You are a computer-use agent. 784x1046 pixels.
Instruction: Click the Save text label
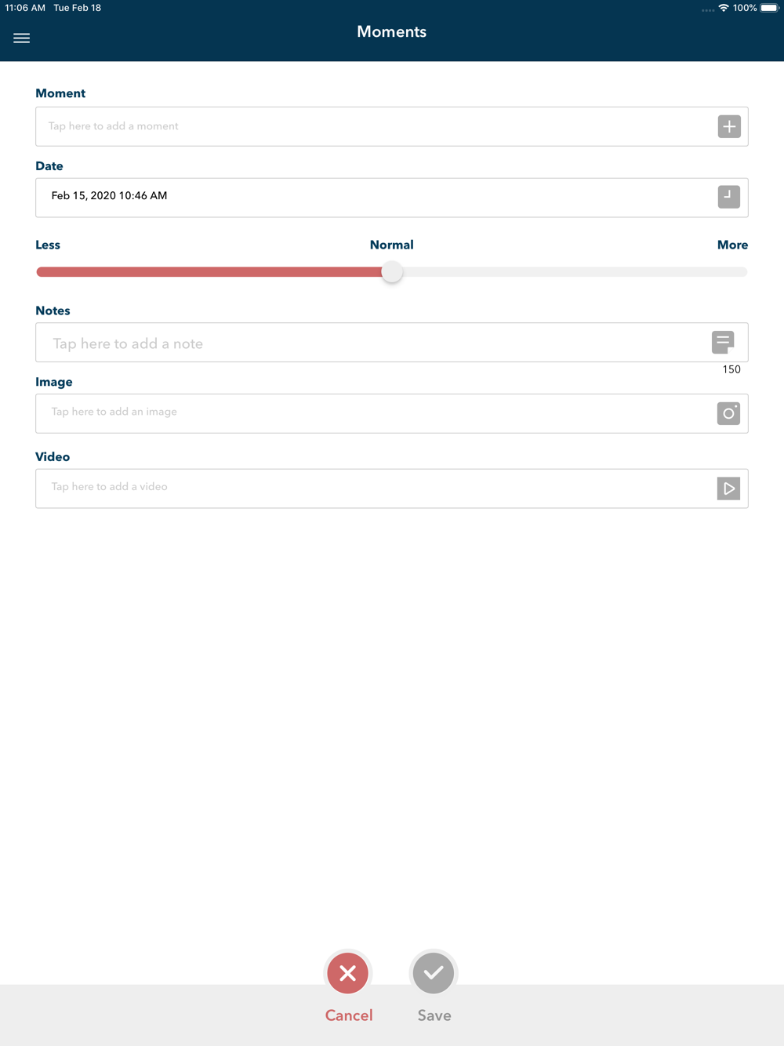[434, 1015]
